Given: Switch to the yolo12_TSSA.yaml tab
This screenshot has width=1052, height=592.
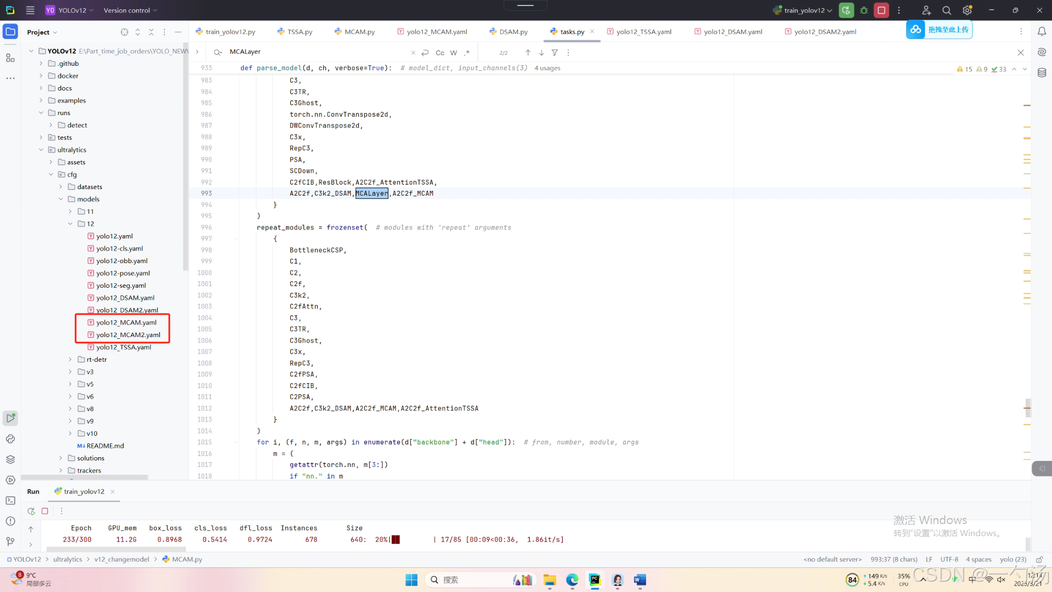Looking at the screenshot, I should 643,32.
